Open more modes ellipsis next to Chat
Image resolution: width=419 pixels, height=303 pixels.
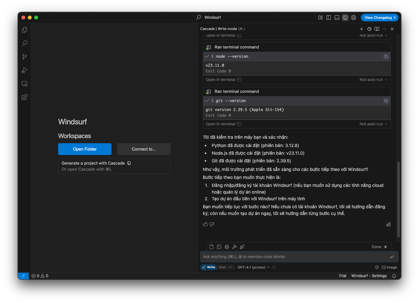(230, 267)
